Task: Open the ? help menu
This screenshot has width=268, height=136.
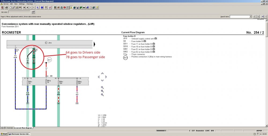Action: [x=35, y=4]
